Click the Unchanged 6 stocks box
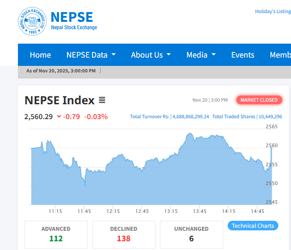The height and width of the screenshot is (250, 291). tap(191, 234)
